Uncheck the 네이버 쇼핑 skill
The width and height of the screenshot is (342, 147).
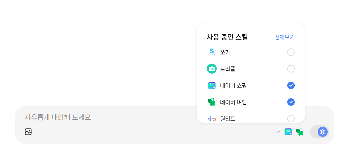291,85
